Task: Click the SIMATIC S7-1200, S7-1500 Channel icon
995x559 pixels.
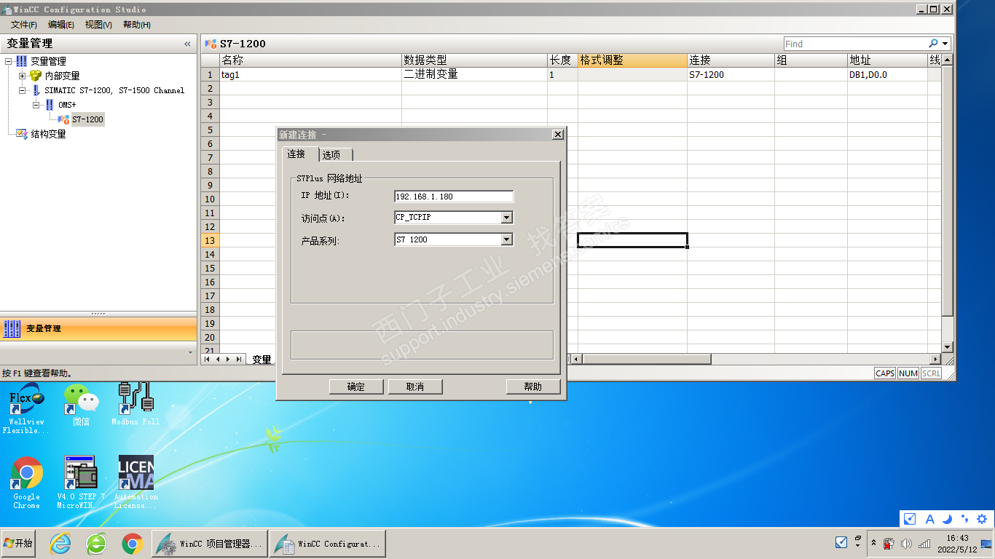Action: tap(36, 90)
